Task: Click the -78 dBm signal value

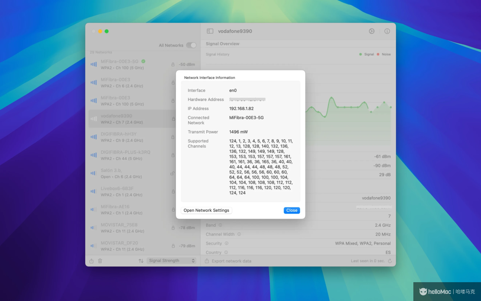Action: 187,228
